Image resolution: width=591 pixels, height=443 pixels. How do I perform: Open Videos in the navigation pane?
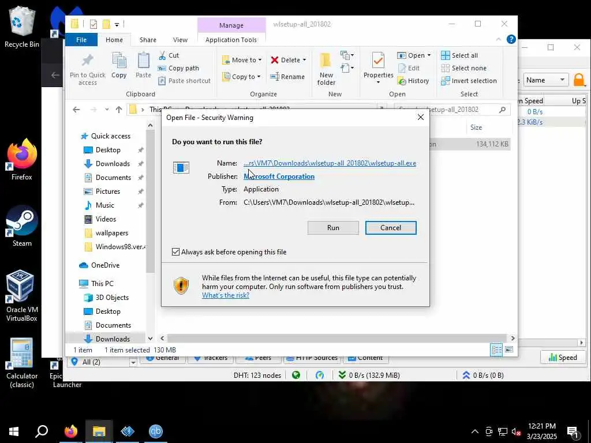point(106,219)
